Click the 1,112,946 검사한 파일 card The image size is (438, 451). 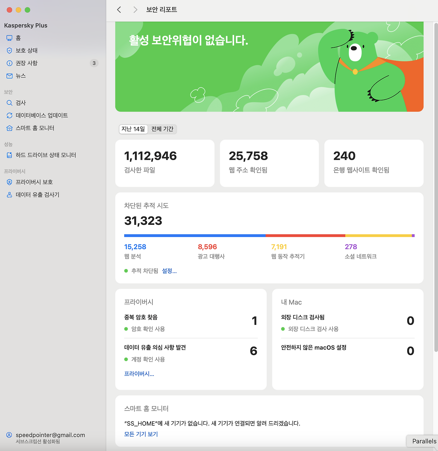point(165,163)
